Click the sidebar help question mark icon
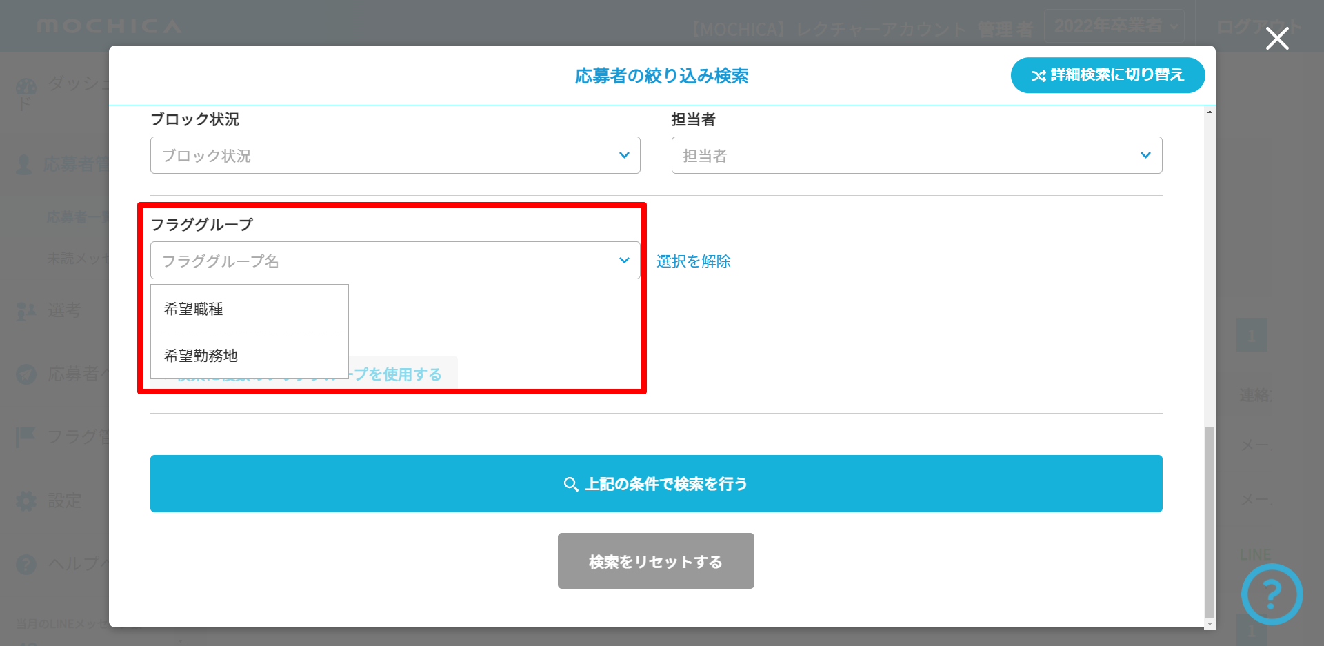 [x=26, y=564]
